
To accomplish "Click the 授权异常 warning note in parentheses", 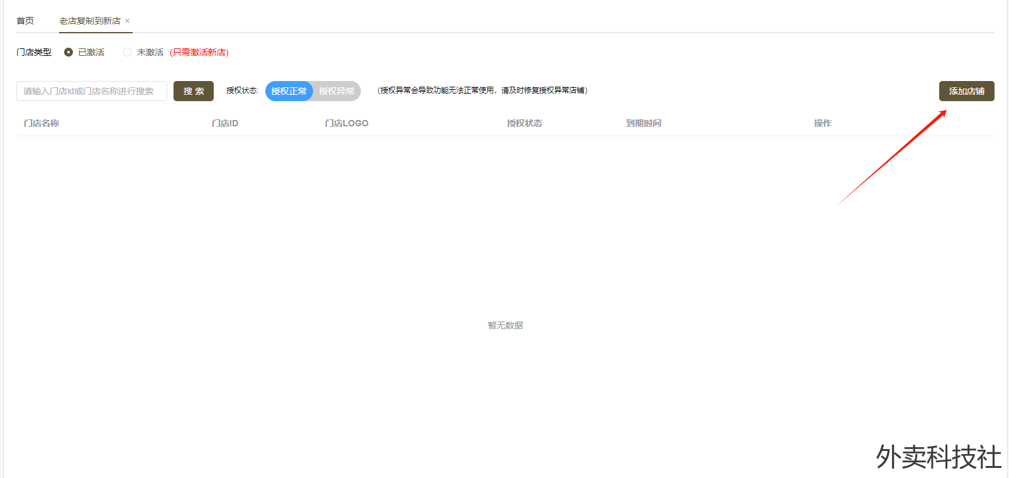I will 483,90.
